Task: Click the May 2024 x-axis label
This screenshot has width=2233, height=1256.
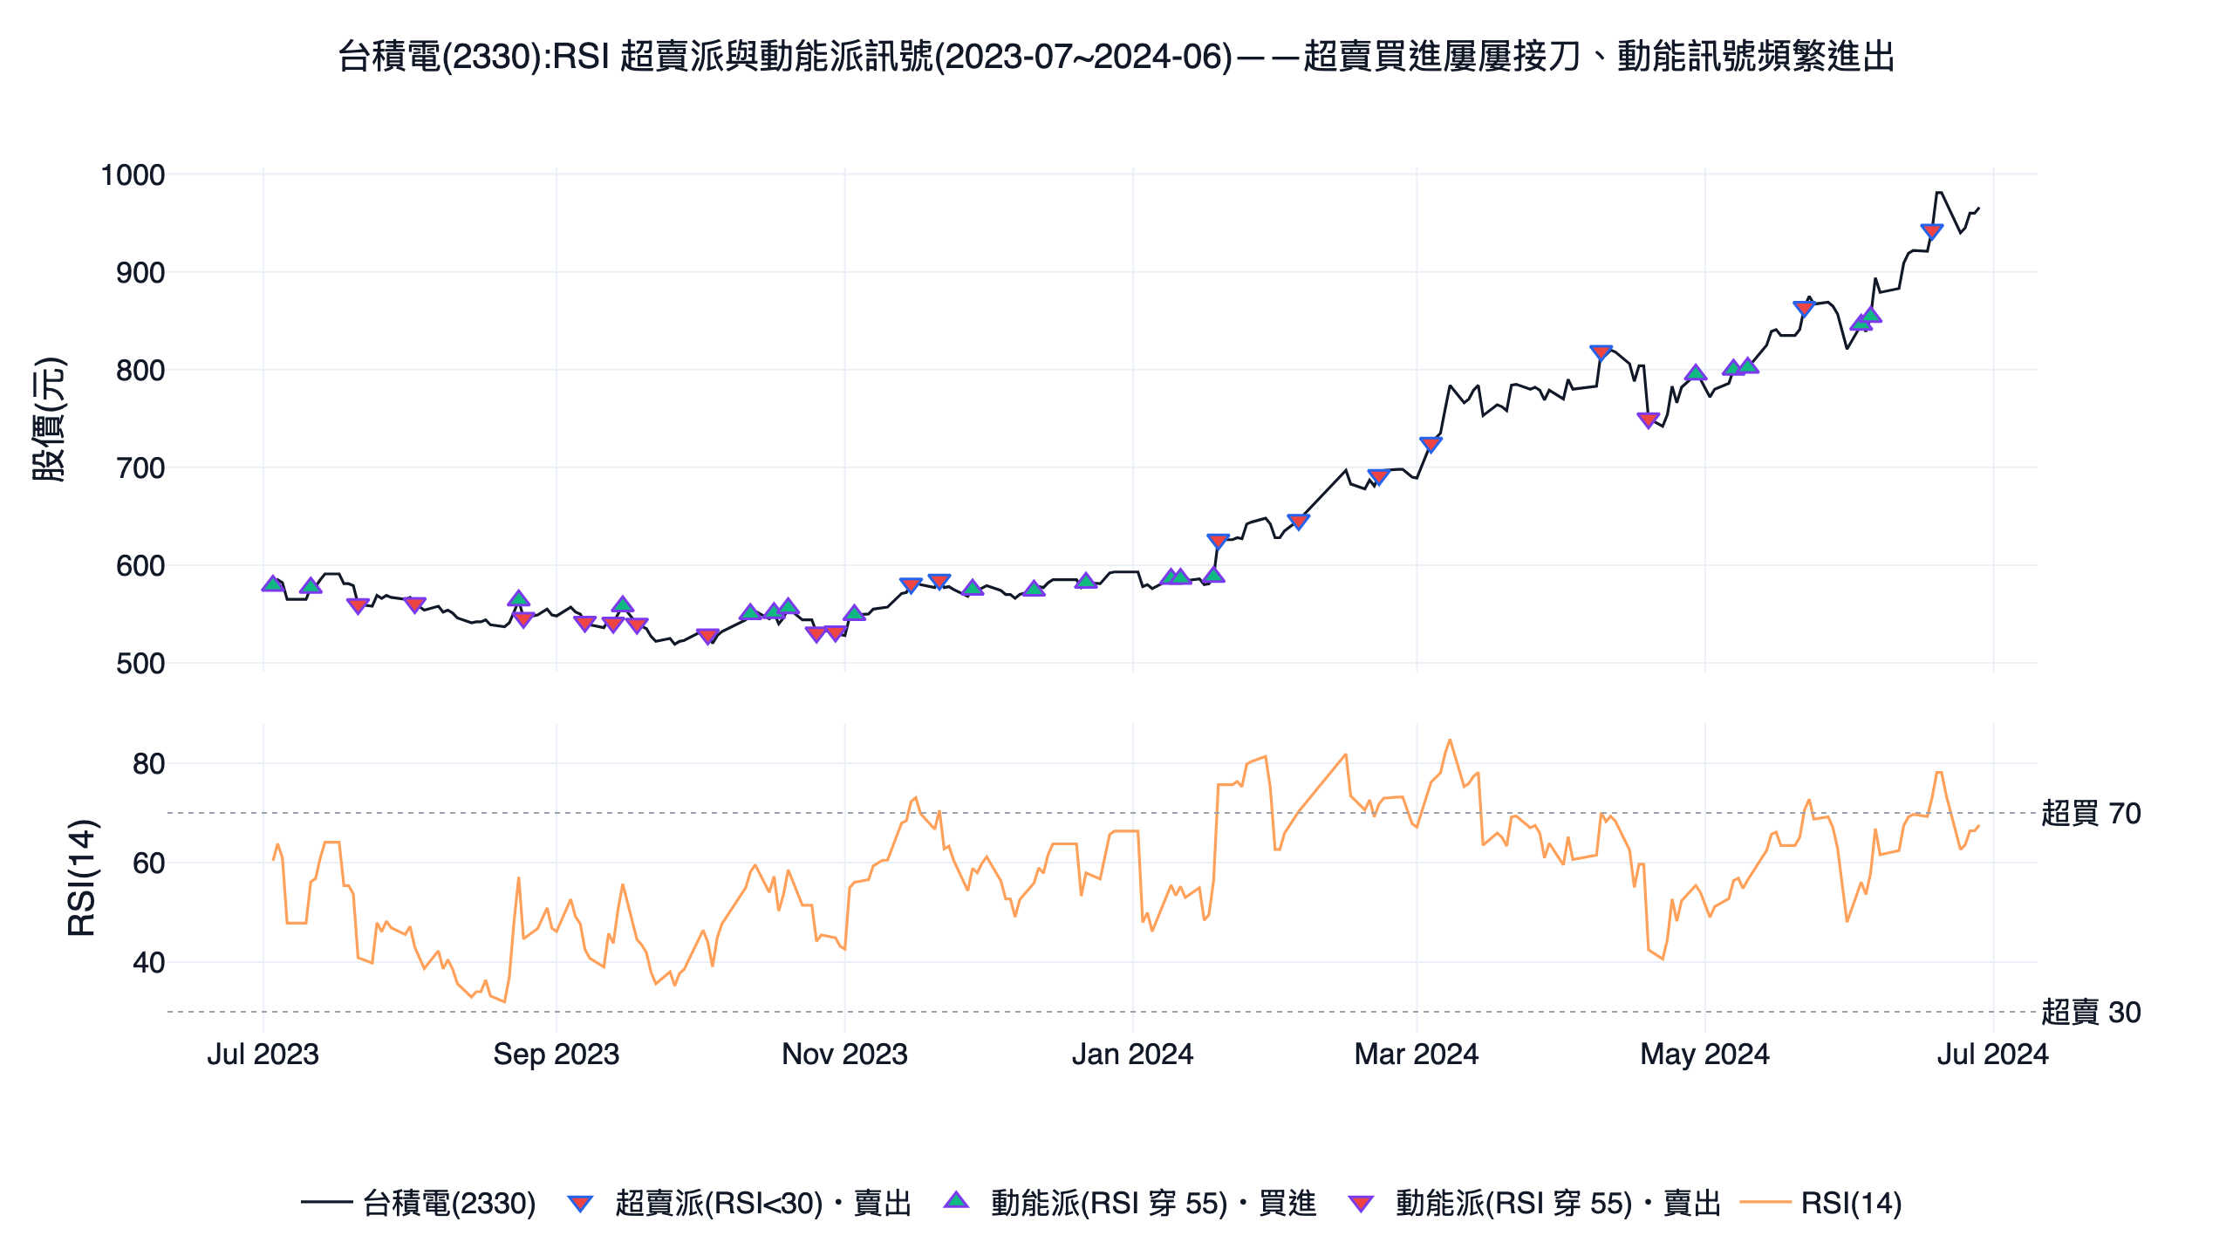Action: tap(1704, 1054)
